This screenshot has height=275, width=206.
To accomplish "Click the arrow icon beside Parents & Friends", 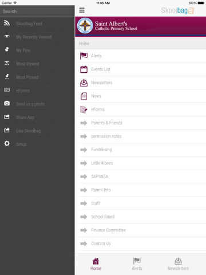I will 84,123.
